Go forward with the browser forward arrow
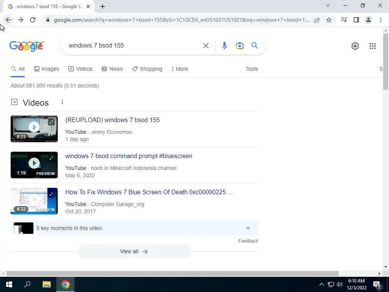Viewport: 389px width, 292px height. coord(21,20)
